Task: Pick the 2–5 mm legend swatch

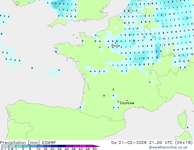Action: pos(26,146)
